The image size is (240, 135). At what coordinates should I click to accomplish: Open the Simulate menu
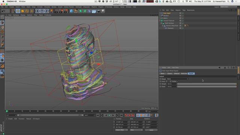[x=47, y=7]
